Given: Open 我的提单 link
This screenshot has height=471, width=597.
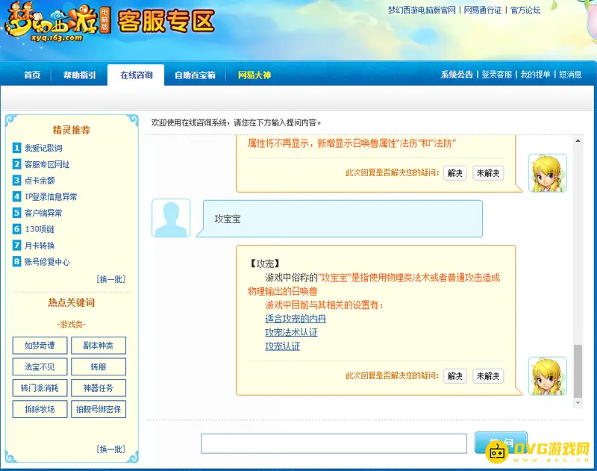Looking at the screenshot, I should (535, 75).
